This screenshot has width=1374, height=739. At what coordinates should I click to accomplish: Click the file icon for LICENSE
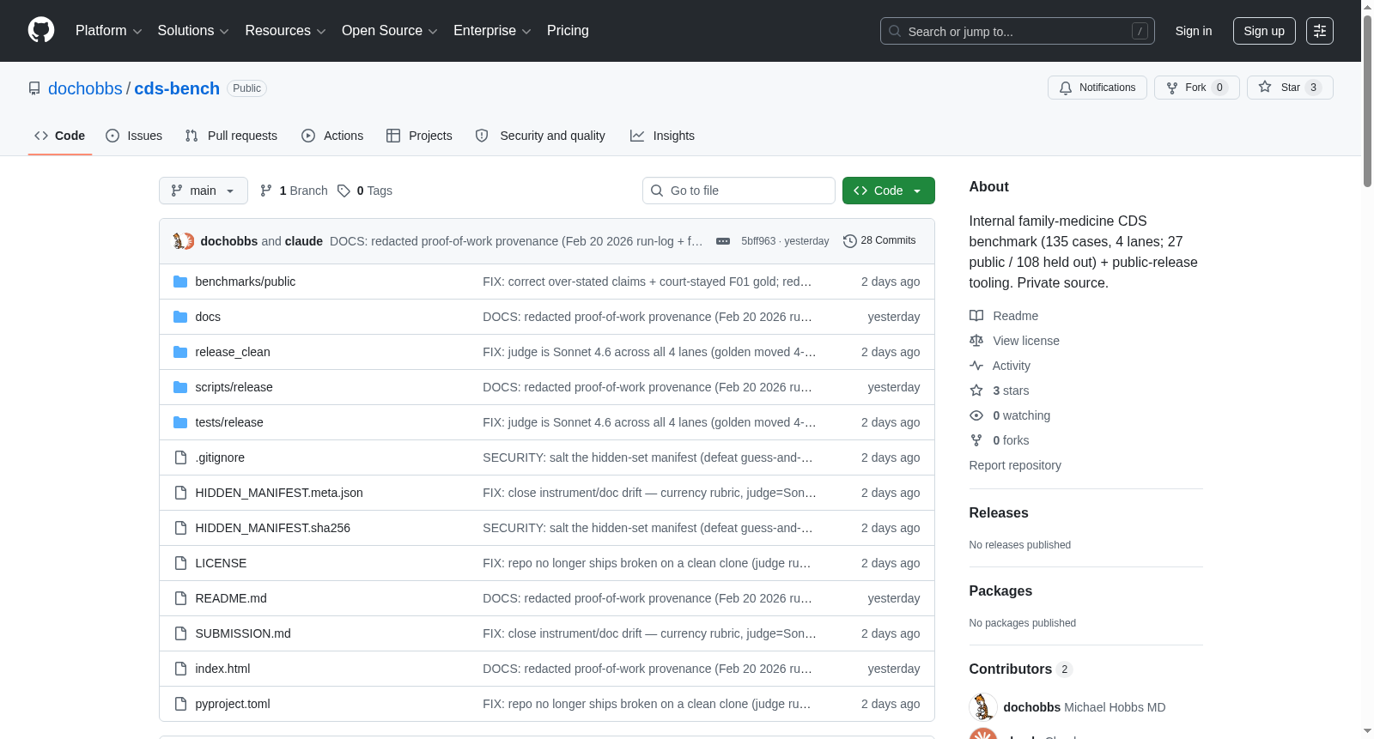180,563
